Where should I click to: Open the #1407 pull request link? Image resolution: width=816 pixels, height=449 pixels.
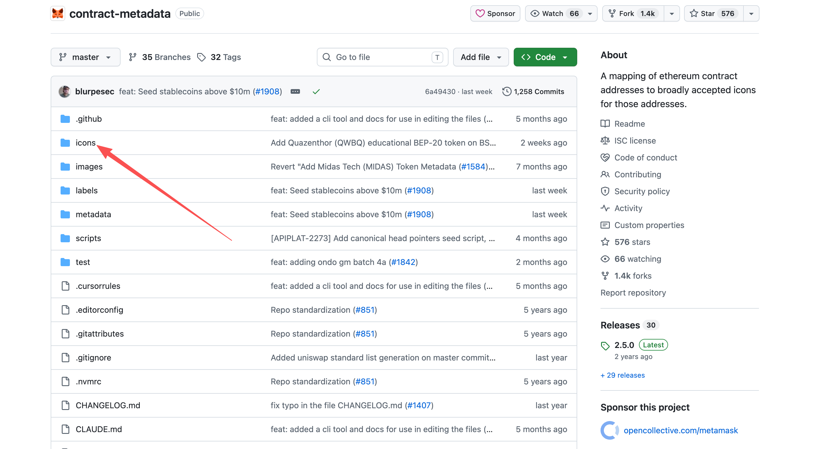(419, 405)
